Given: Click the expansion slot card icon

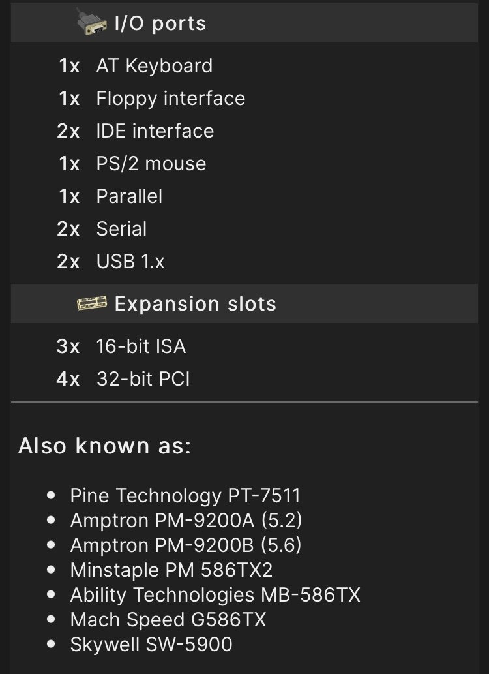Looking at the screenshot, I should 92,303.
